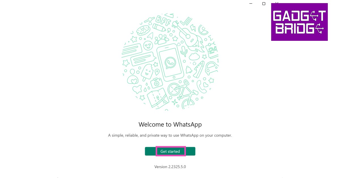This screenshot has height=178, width=340.
Task: Click the Version 2.2325.5.0 text
Action: point(170,167)
